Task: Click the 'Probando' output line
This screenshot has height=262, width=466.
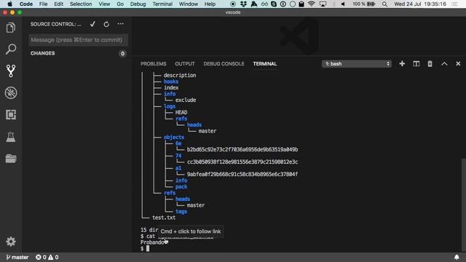Action: pos(152,242)
